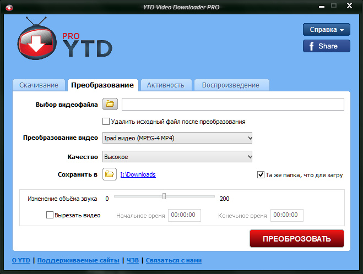Enable the Вырезать видео checkbox
This screenshot has width=363, height=274.
[x=50, y=215]
